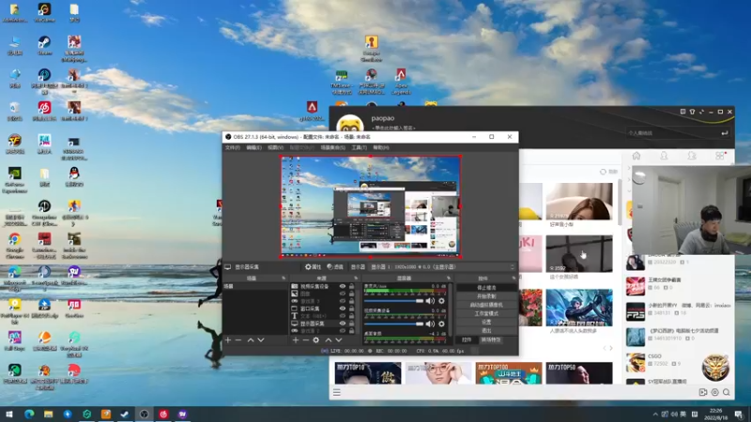Open the groups icon in YY window
Image resolution: width=751 pixels, height=422 pixels.
coord(692,156)
